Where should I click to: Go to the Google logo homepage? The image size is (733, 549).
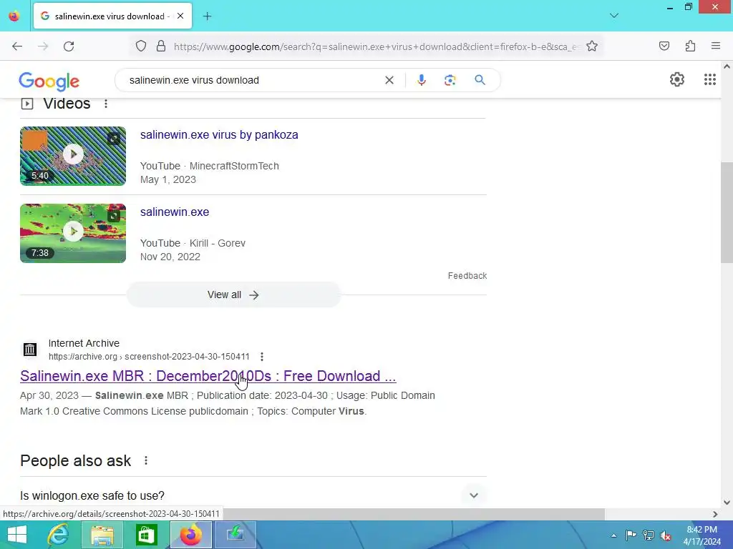click(x=49, y=81)
